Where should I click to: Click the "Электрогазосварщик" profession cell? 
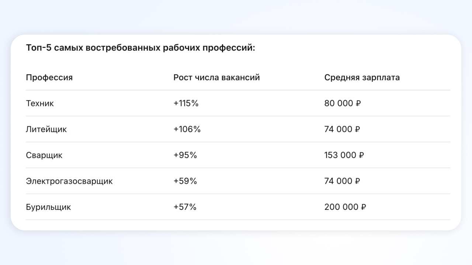(x=69, y=181)
